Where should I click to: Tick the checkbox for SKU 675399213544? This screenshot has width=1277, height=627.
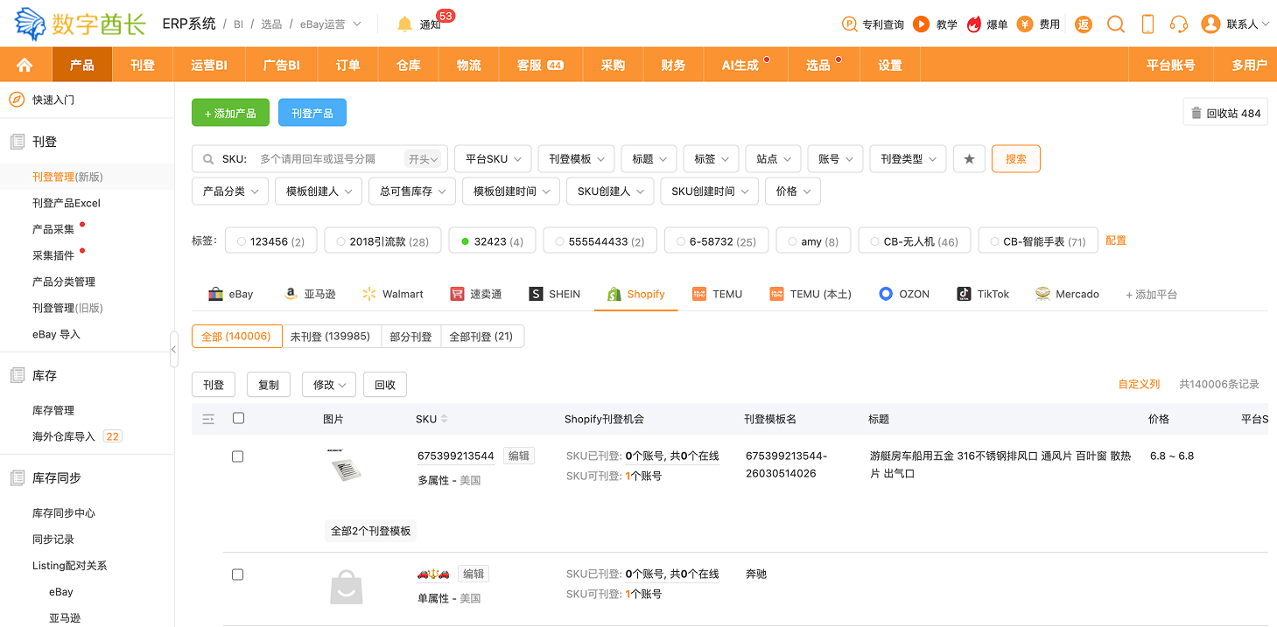pyautogui.click(x=237, y=456)
